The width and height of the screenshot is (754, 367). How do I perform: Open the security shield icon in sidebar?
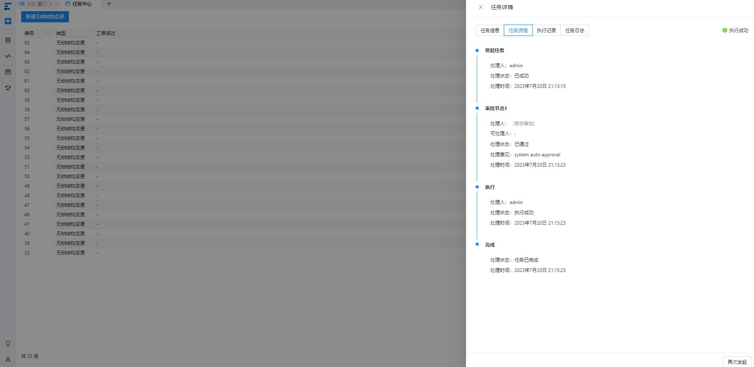[x=8, y=88]
